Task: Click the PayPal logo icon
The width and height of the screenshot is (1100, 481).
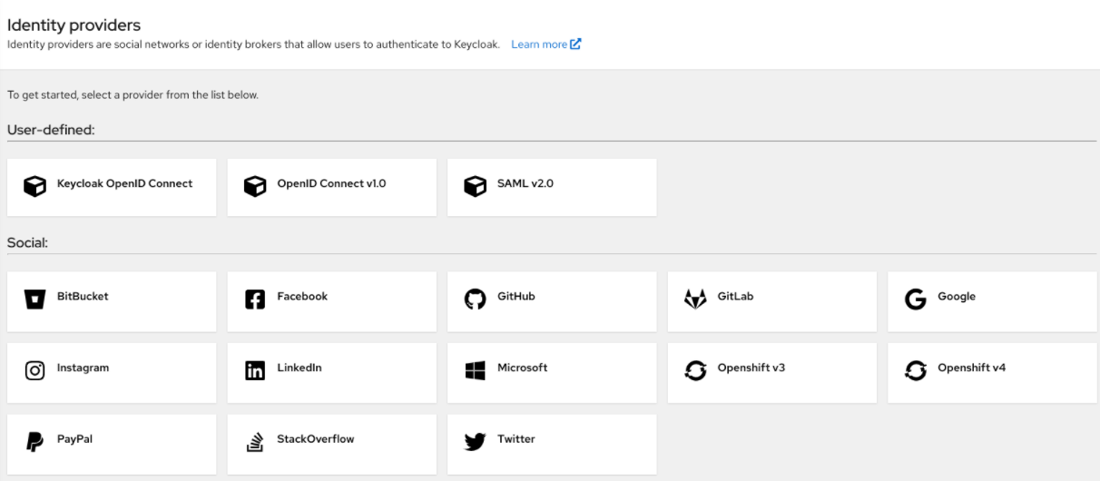Action: (x=34, y=442)
